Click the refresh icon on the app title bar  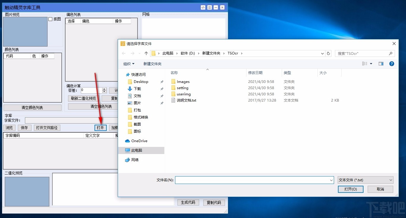click(203, 7)
